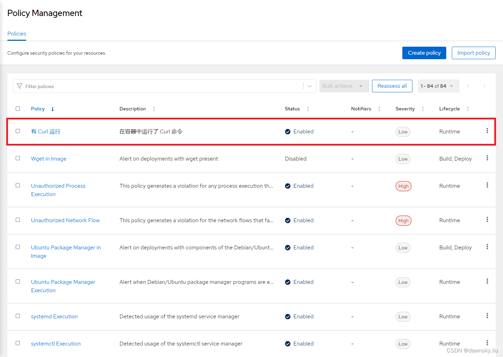
Task: Open the 有 Curl 运行 policy link
Action: tap(46, 132)
